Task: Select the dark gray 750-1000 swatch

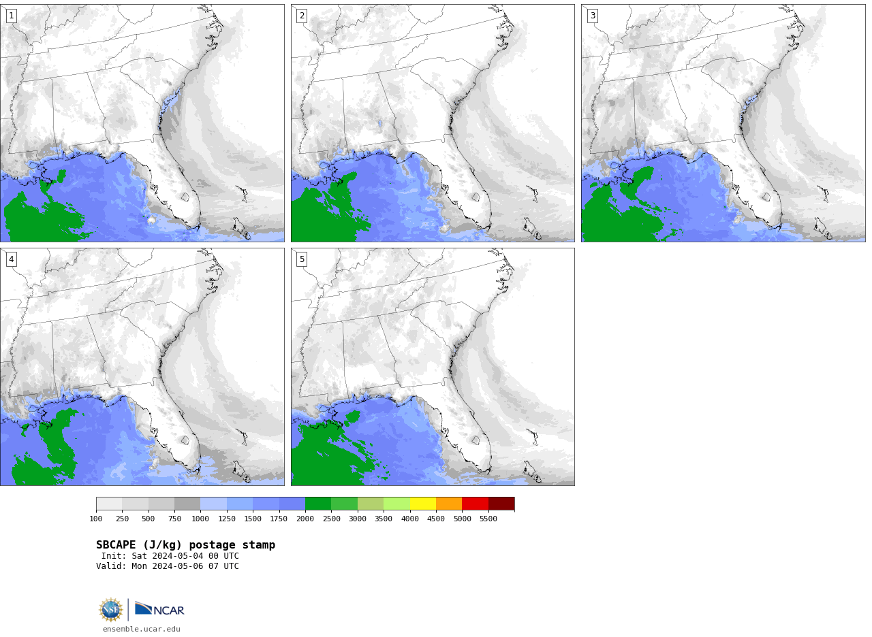Action: coord(187,504)
